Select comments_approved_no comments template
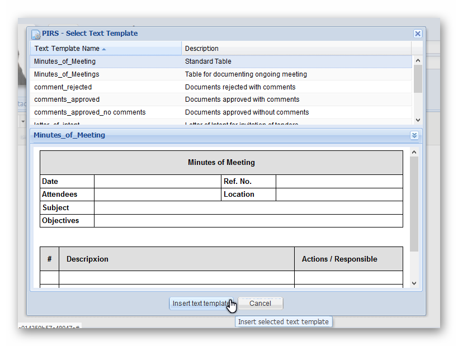 coord(89,112)
